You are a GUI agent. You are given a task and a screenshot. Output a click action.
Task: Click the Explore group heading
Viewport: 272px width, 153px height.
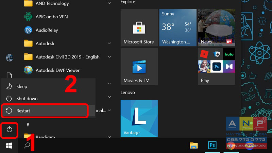[128, 2]
